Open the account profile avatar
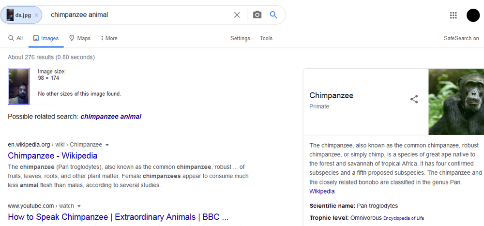484x226 pixels. click(x=473, y=15)
